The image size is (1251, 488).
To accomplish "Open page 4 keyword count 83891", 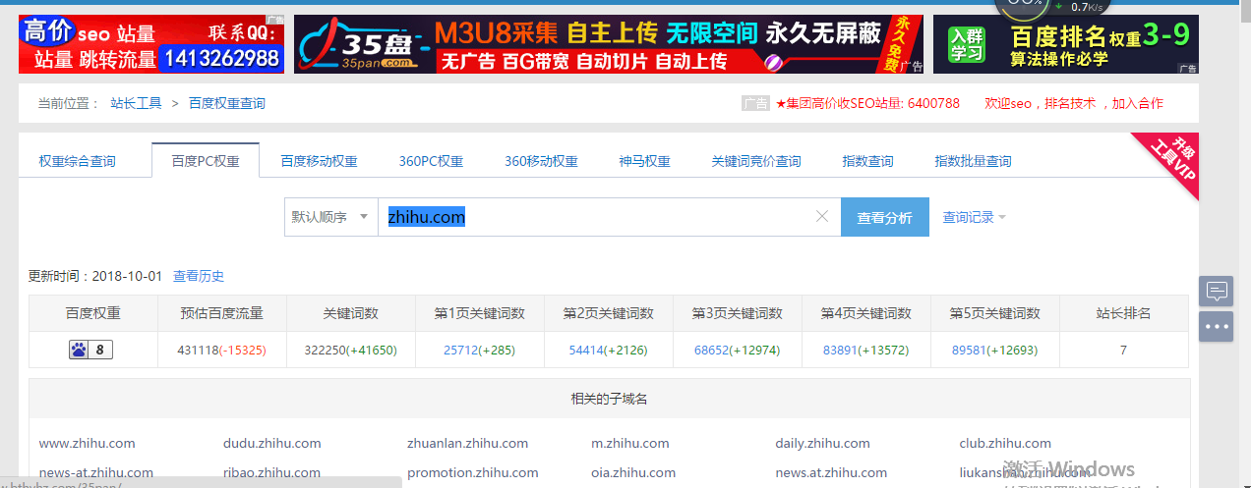I will [x=841, y=350].
